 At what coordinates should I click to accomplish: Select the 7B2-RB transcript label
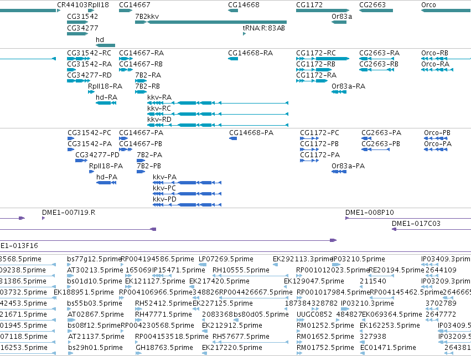(x=147, y=86)
